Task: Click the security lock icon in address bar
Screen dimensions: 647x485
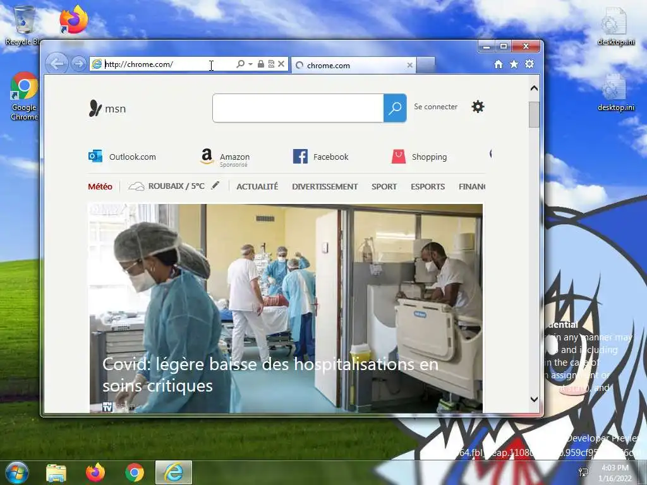Action: [261, 64]
